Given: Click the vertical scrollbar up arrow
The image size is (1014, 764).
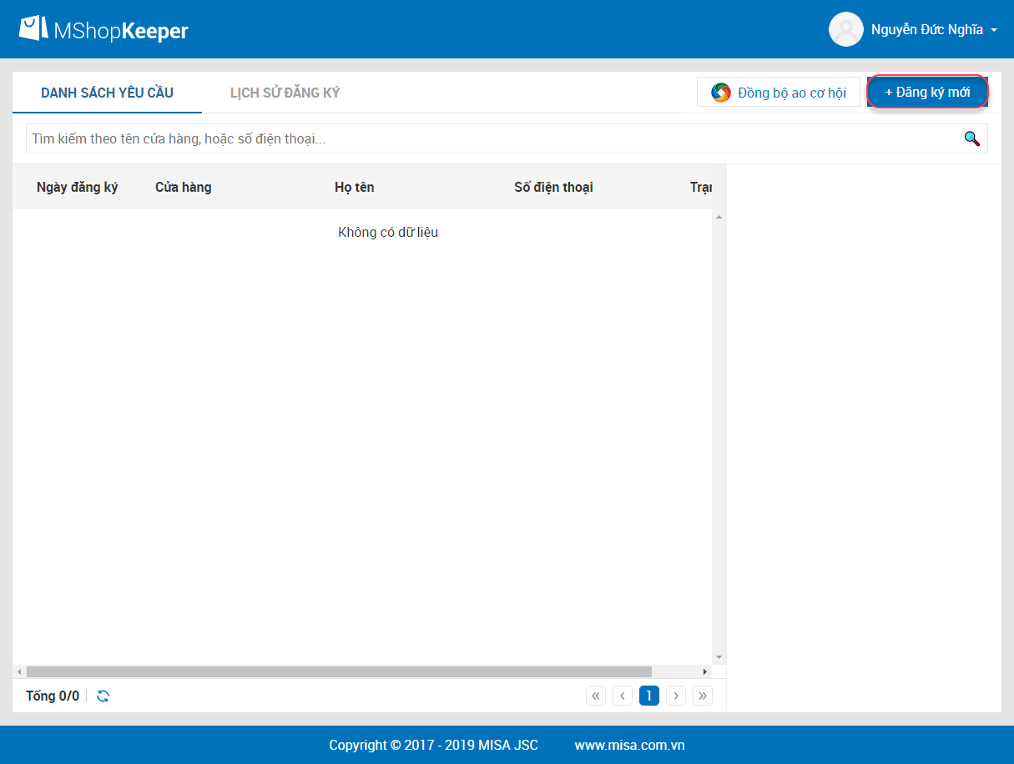Looking at the screenshot, I should 719,217.
